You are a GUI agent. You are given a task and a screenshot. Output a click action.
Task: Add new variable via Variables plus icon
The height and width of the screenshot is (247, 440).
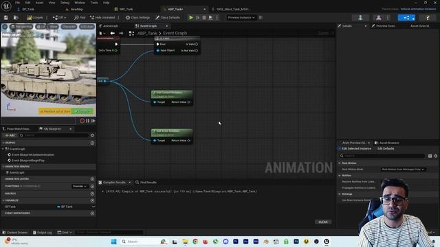click(x=92, y=200)
